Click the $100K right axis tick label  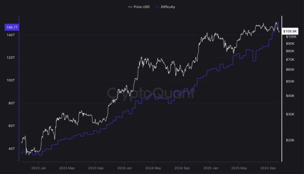(291, 36)
